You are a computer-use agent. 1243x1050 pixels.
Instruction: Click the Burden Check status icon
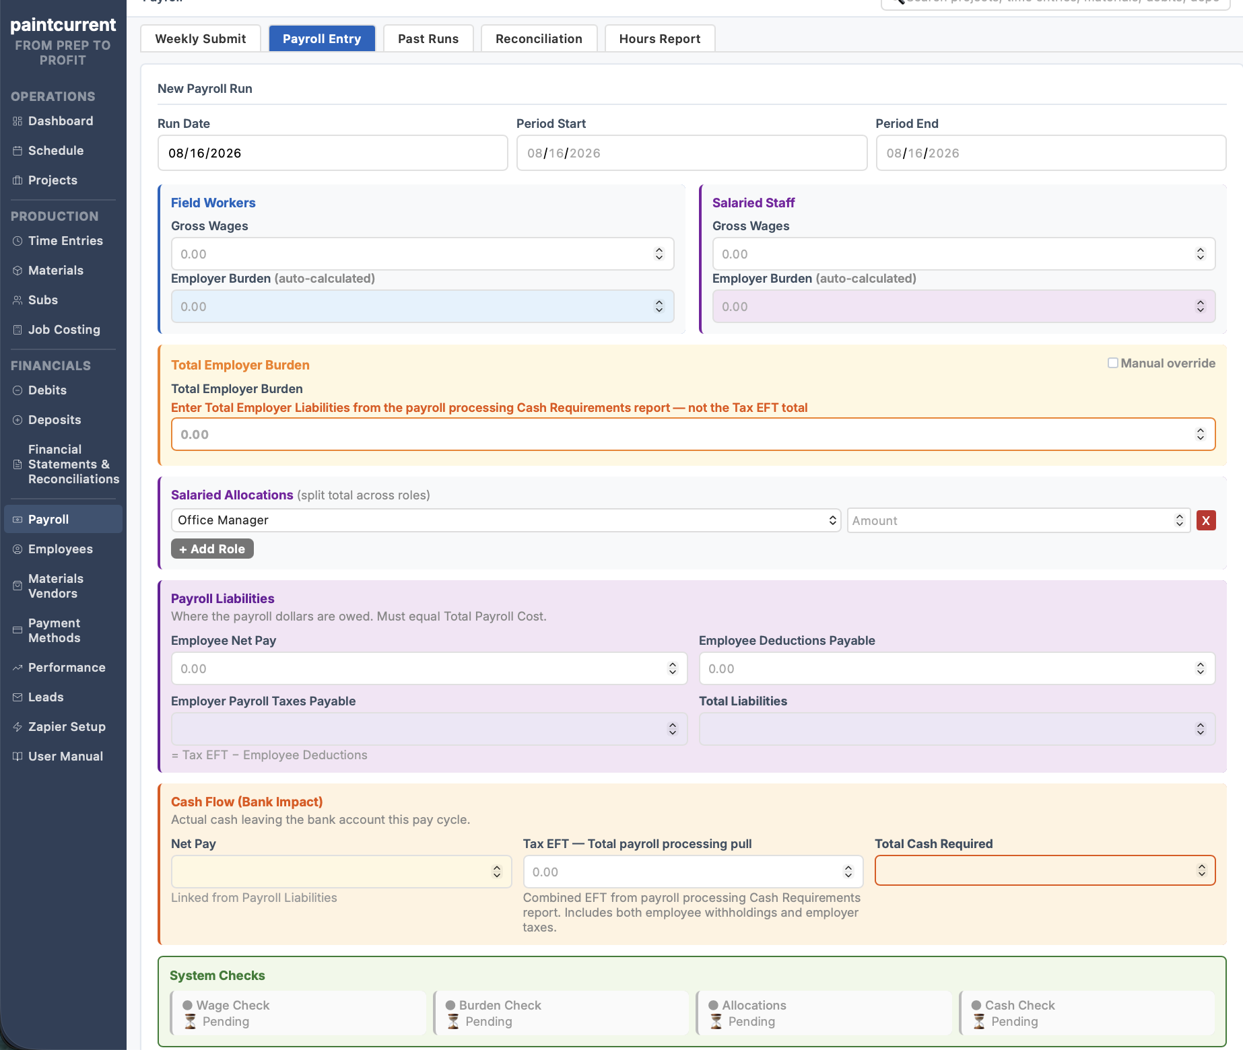click(x=450, y=1006)
